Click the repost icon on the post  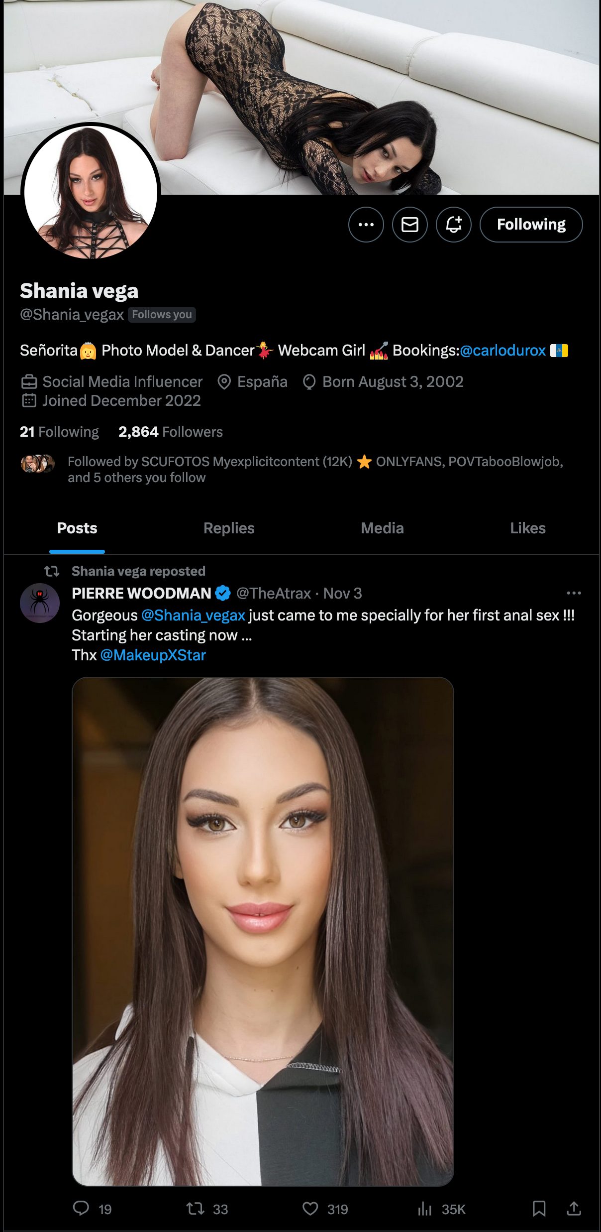[195, 1209]
